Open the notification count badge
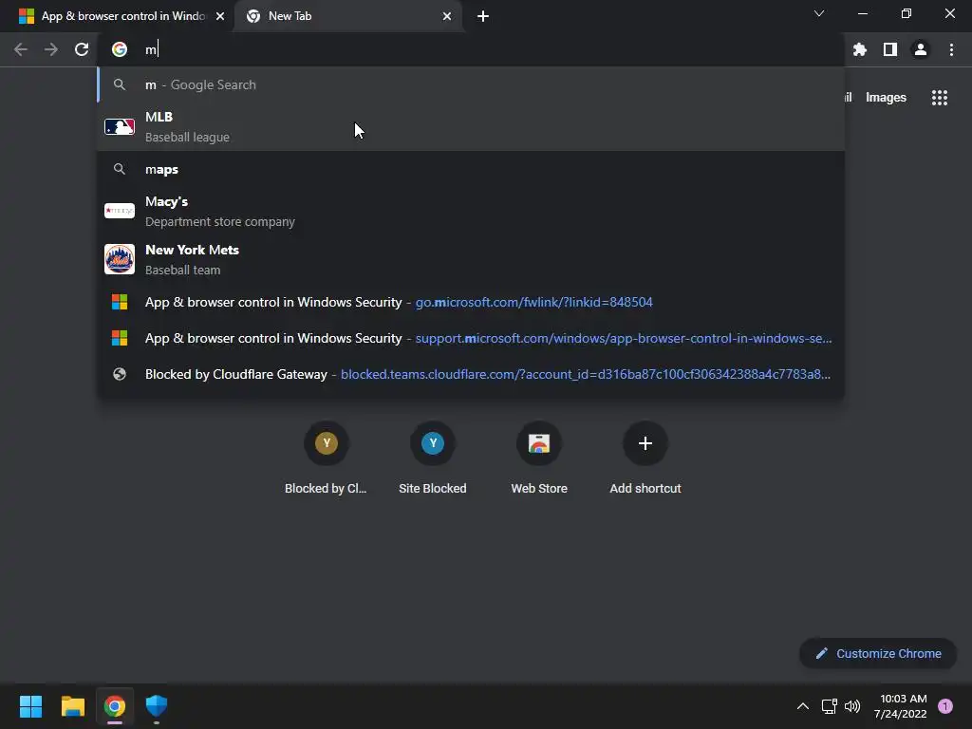This screenshot has width=972, height=729. (x=945, y=706)
